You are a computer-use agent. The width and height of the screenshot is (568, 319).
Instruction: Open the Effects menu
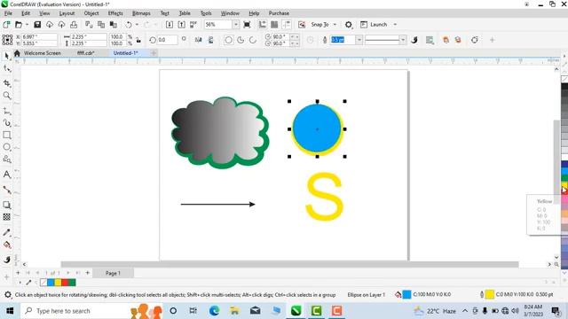115,13
